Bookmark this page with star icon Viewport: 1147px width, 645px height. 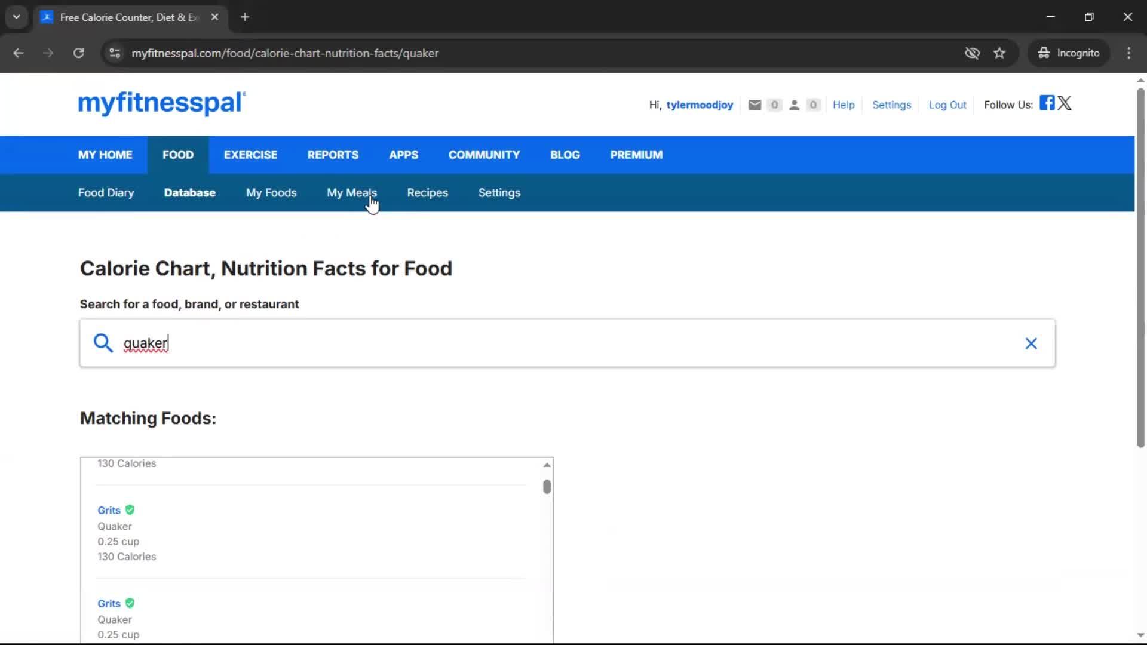pos(999,53)
